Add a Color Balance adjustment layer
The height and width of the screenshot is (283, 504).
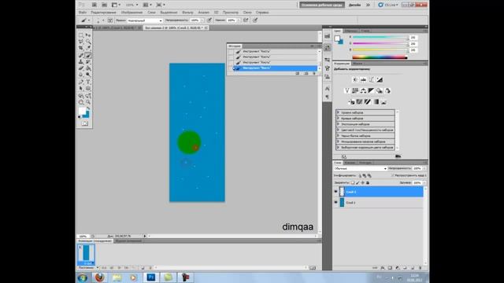pyautogui.click(x=363, y=91)
